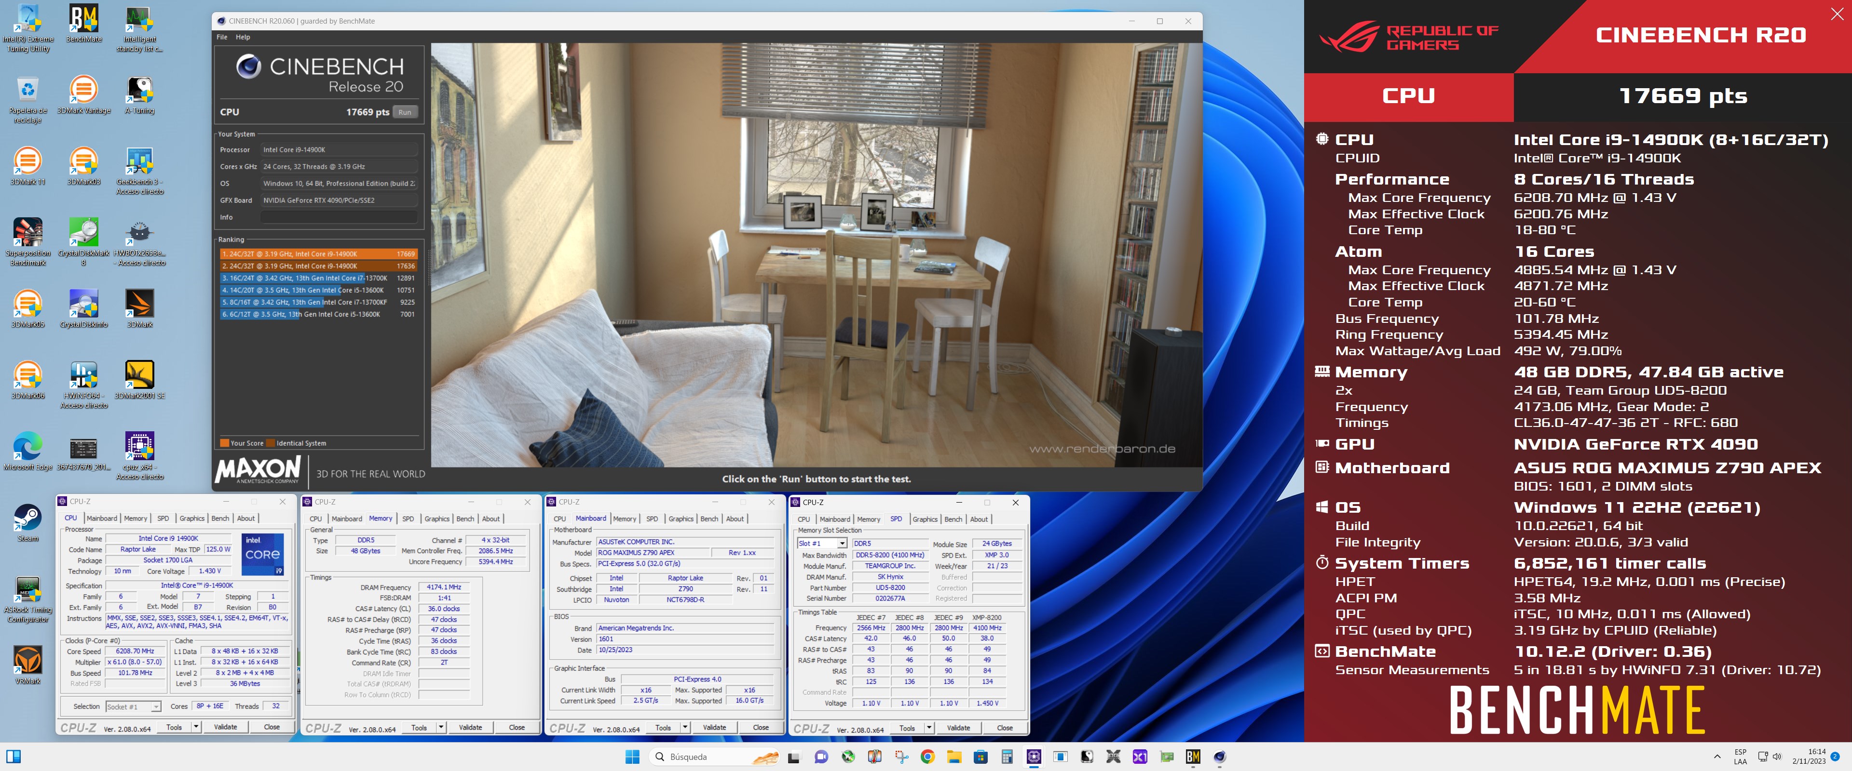
Task: Open File Explorer from the taskbar
Action: [954, 756]
